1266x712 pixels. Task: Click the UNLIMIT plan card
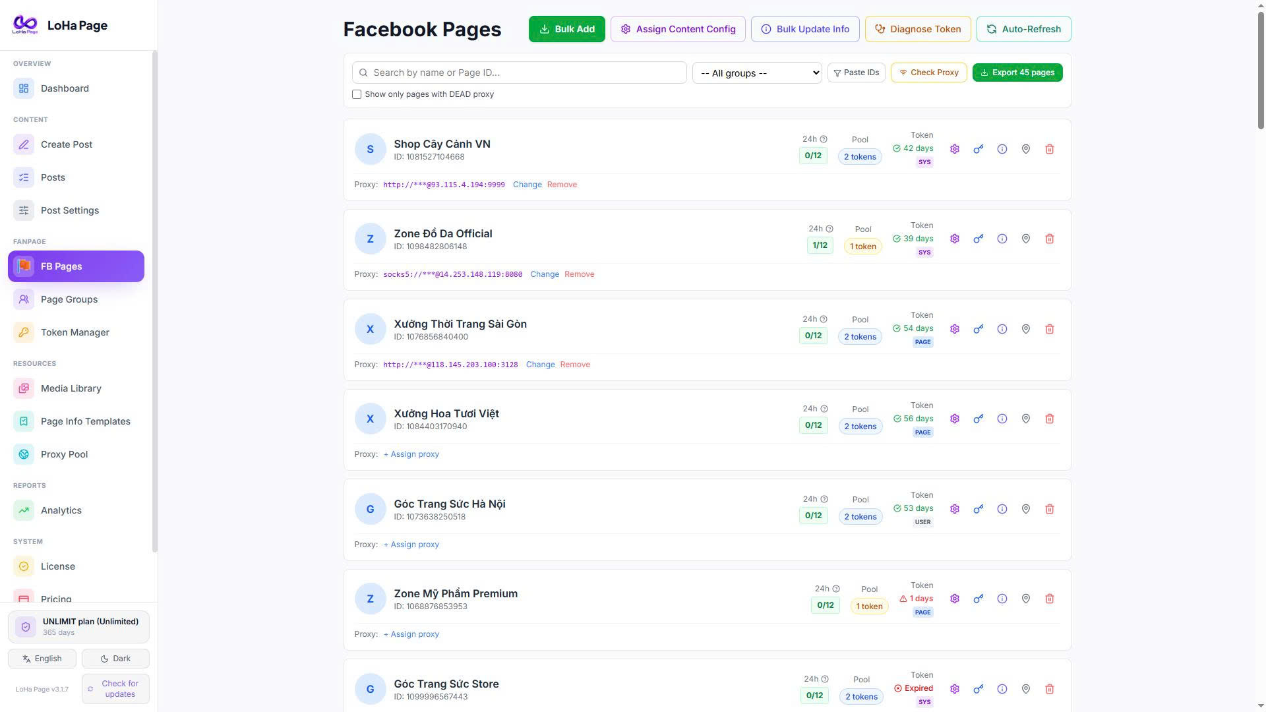(78, 626)
